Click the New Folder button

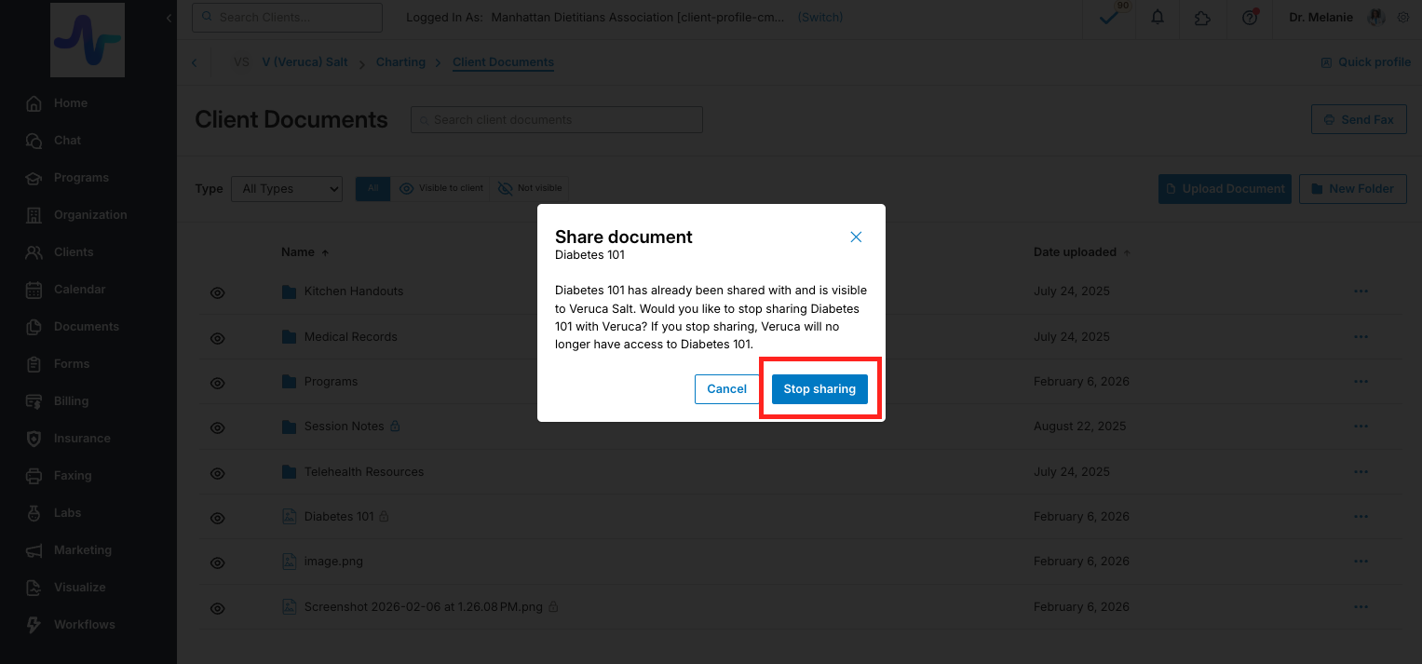(1353, 189)
